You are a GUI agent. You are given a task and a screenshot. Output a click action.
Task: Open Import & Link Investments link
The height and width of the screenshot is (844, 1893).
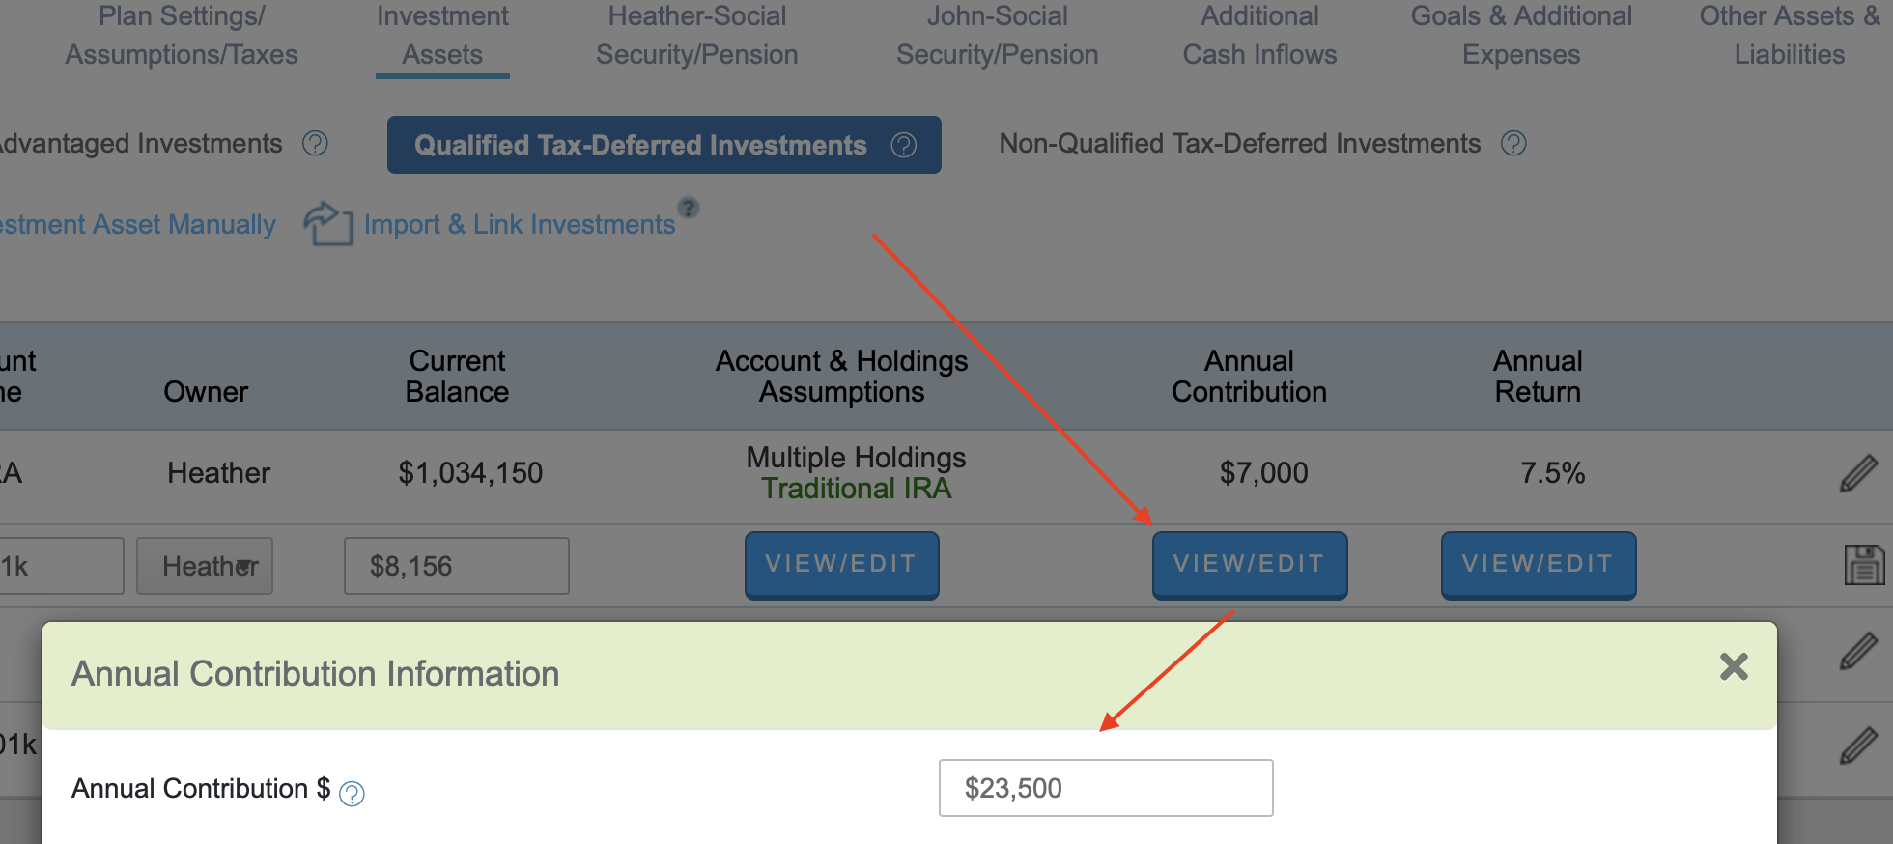[519, 225]
